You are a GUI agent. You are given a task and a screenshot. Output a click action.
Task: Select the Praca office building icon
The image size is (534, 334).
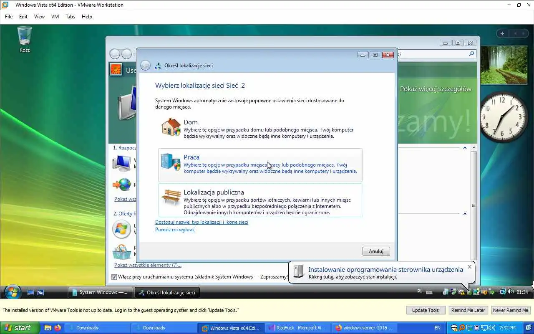tap(171, 162)
